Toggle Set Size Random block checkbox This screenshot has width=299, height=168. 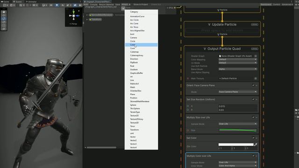[x=253, y=99]
